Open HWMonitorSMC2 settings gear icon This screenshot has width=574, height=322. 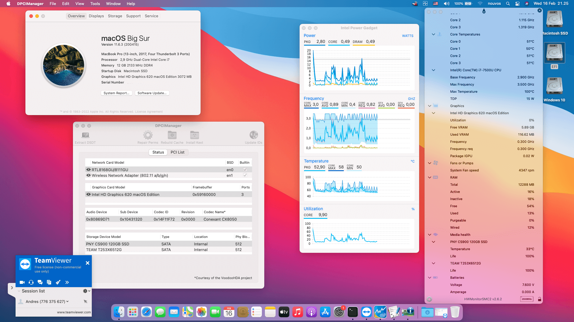[x=429, y=299]
